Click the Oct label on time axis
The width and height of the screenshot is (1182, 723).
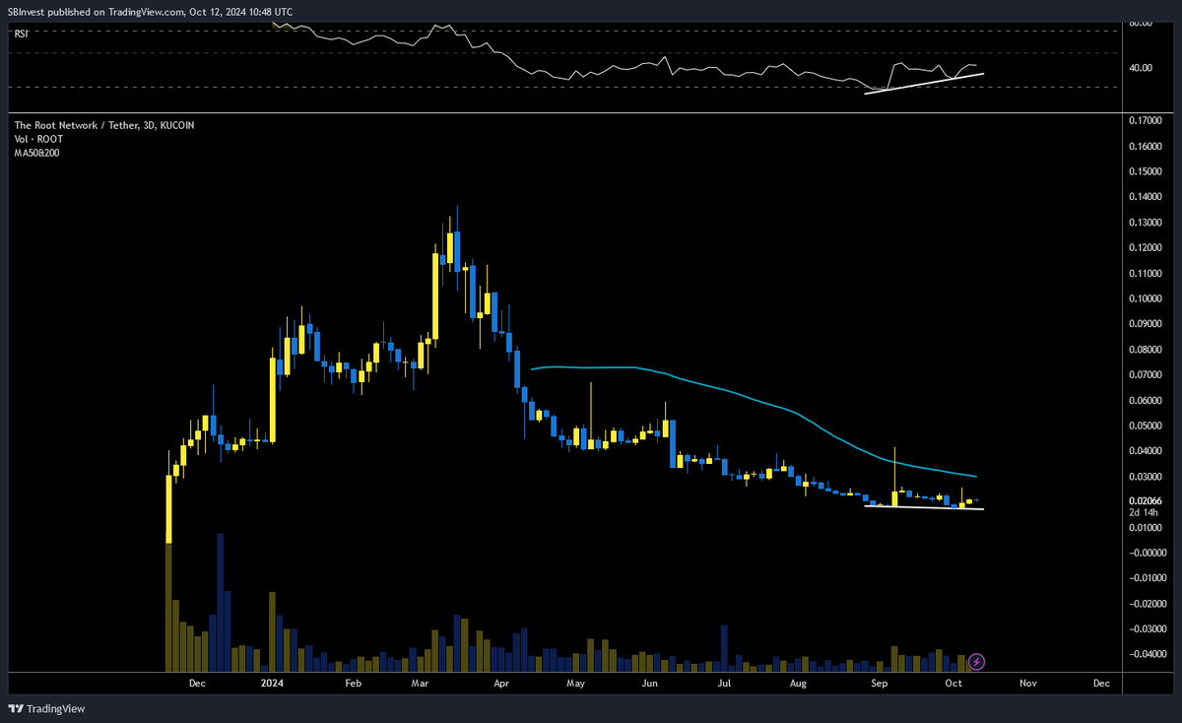point(953,683)
